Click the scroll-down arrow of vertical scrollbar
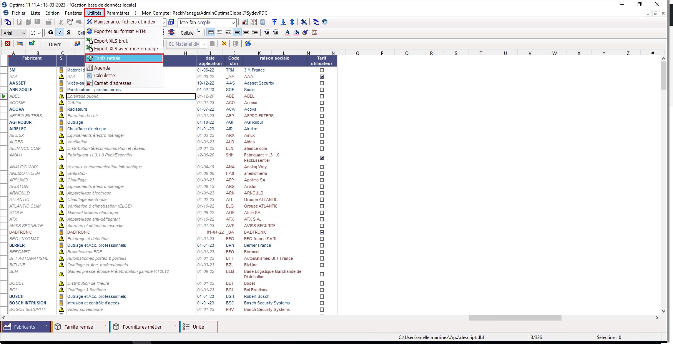 click(663, 311)
